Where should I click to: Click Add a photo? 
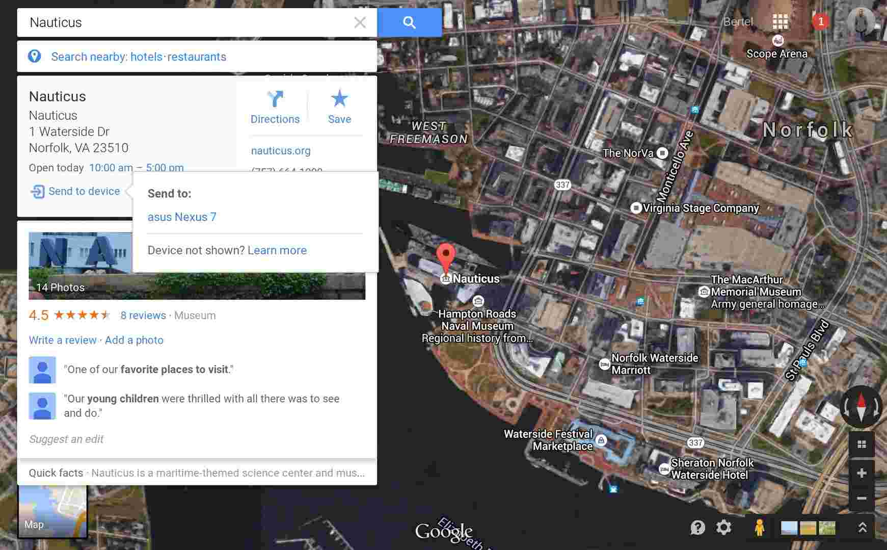click(x=134, y=340)
